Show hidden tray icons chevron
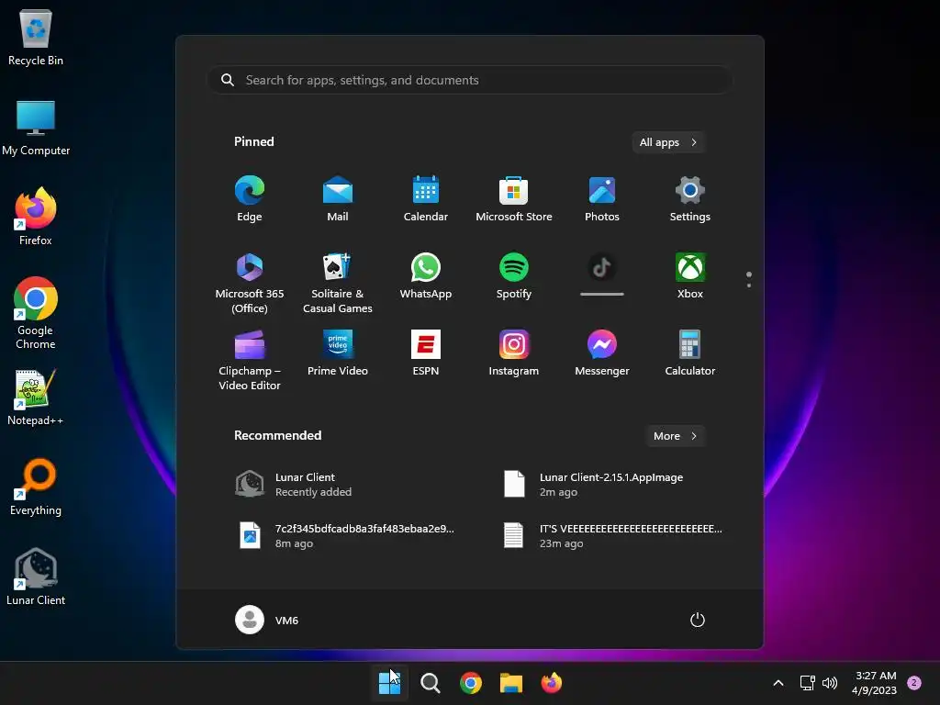The width and height of the screenshot is (940, 705). [778, 683]
